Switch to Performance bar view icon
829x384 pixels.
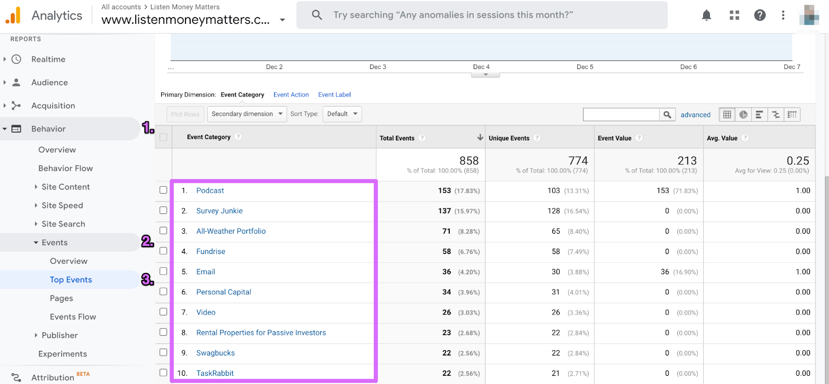(759, 115)
